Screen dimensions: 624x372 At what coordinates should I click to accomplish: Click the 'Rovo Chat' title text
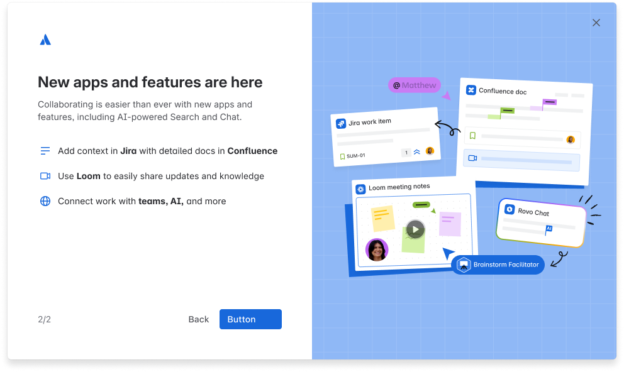click(533, 212)
